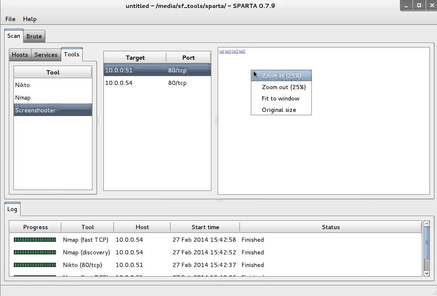Image resolution: width=437 pixels, height=296 pixels.
Task: Minimize the SPARTA window
Action: click(x=406, y=5)
